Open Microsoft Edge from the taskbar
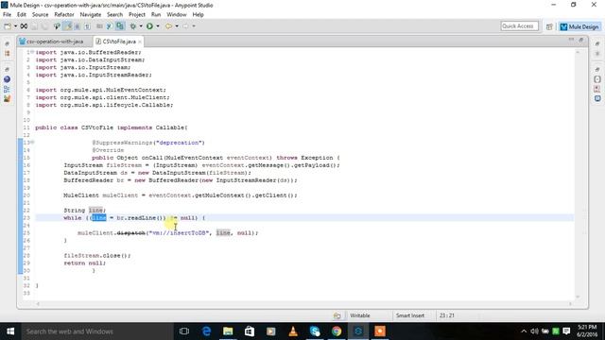The width and height of the screenshot is (605, 340). click(206, 331)
